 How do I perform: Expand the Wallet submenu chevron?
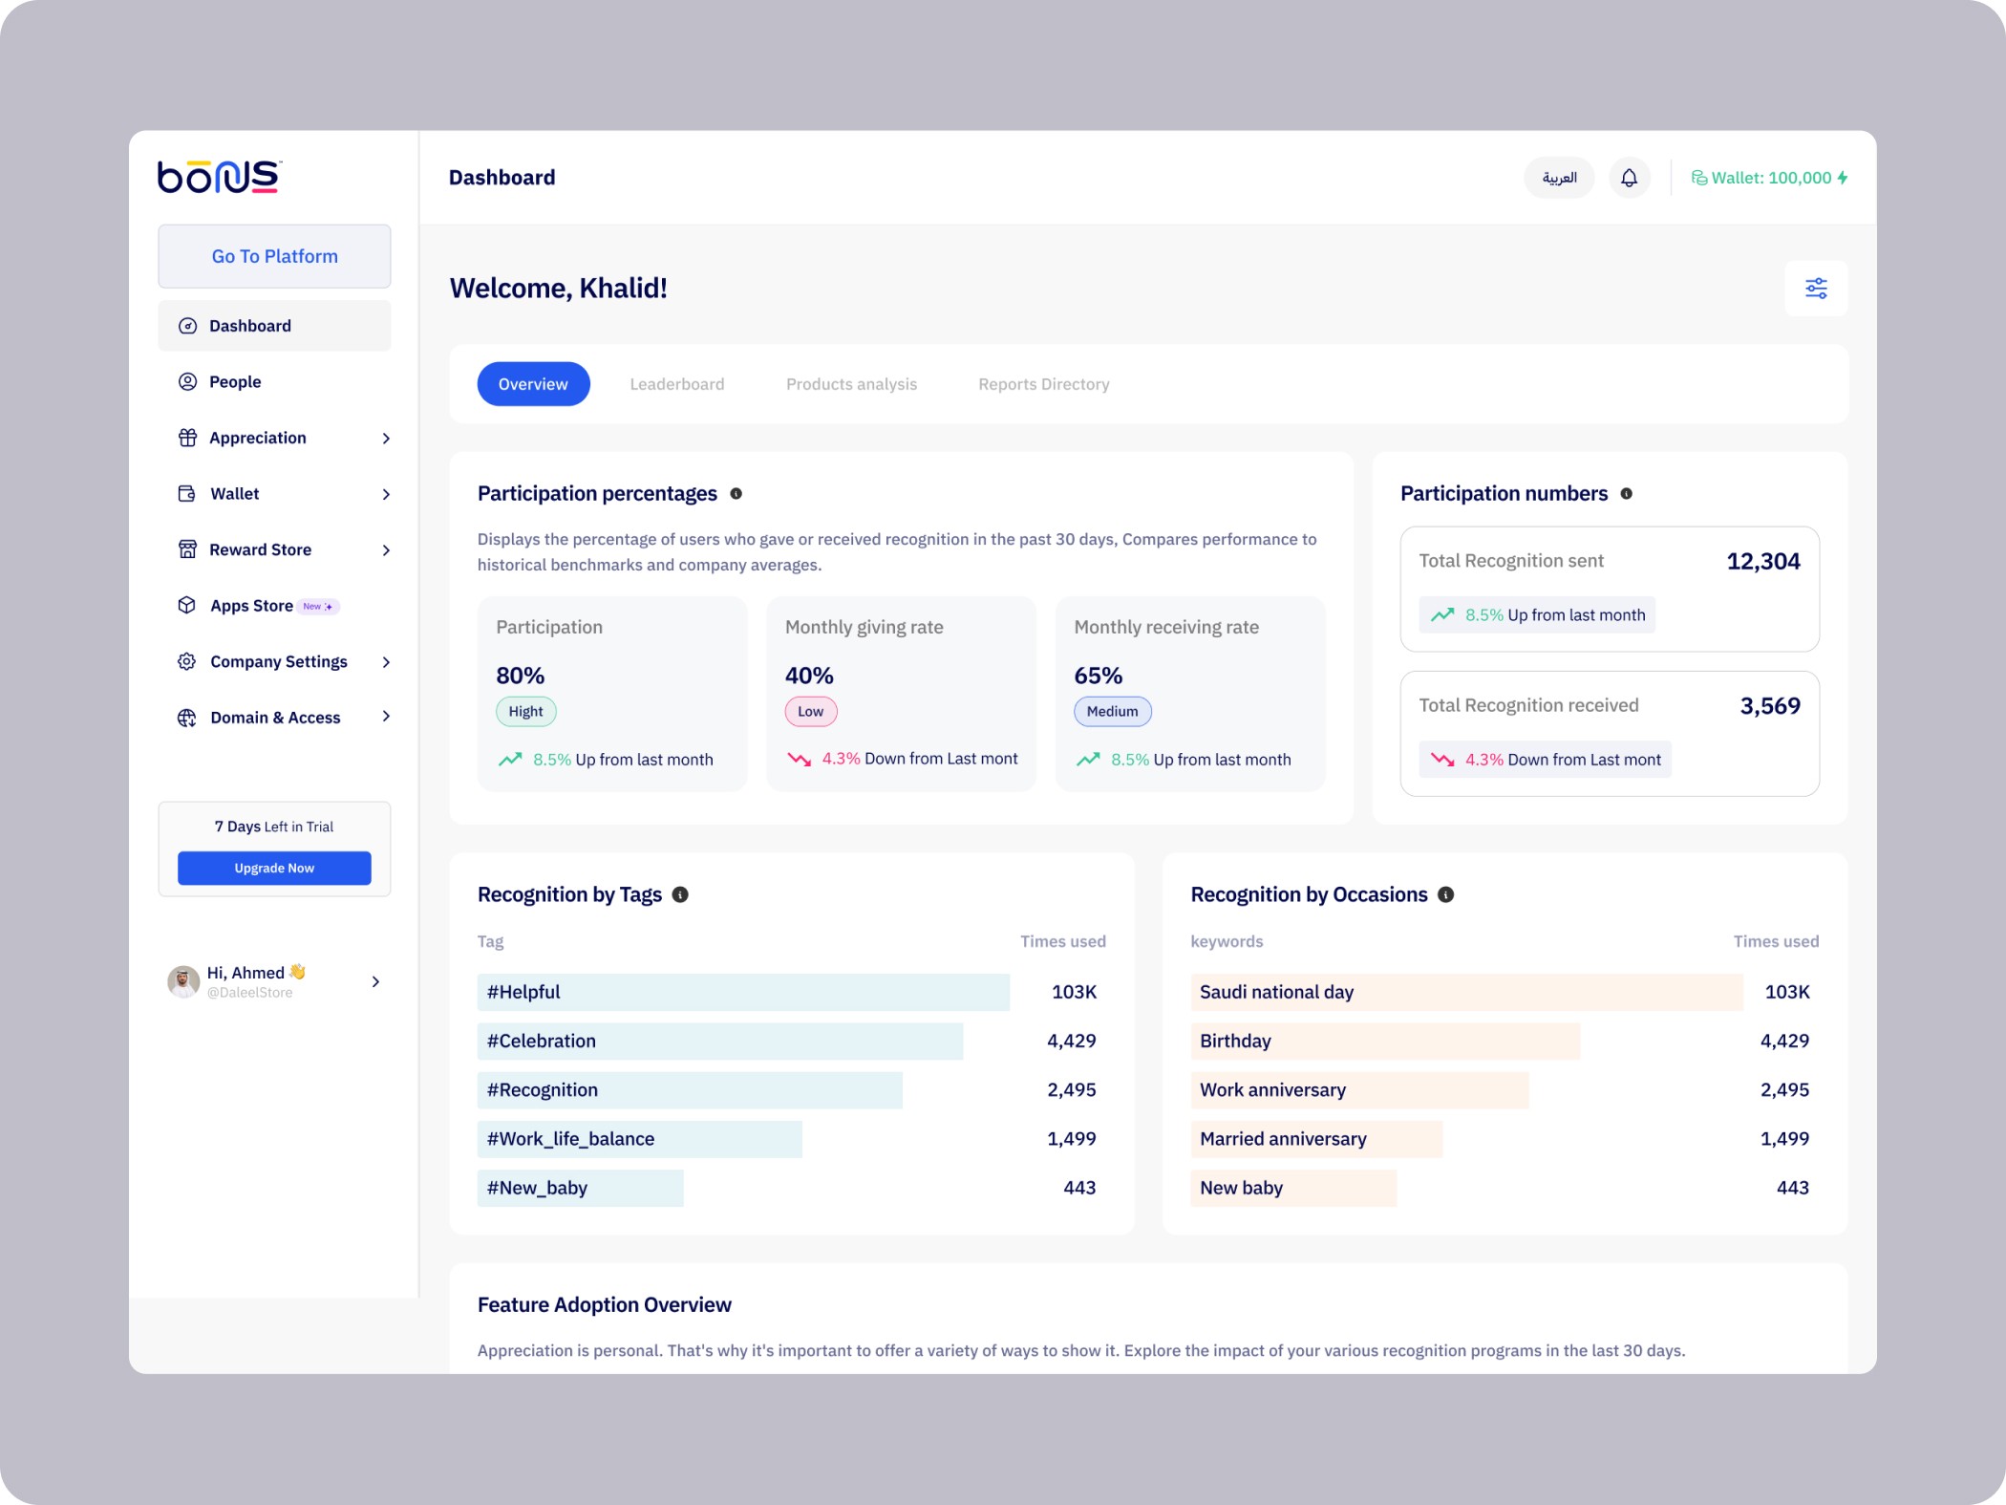[386, 494]
